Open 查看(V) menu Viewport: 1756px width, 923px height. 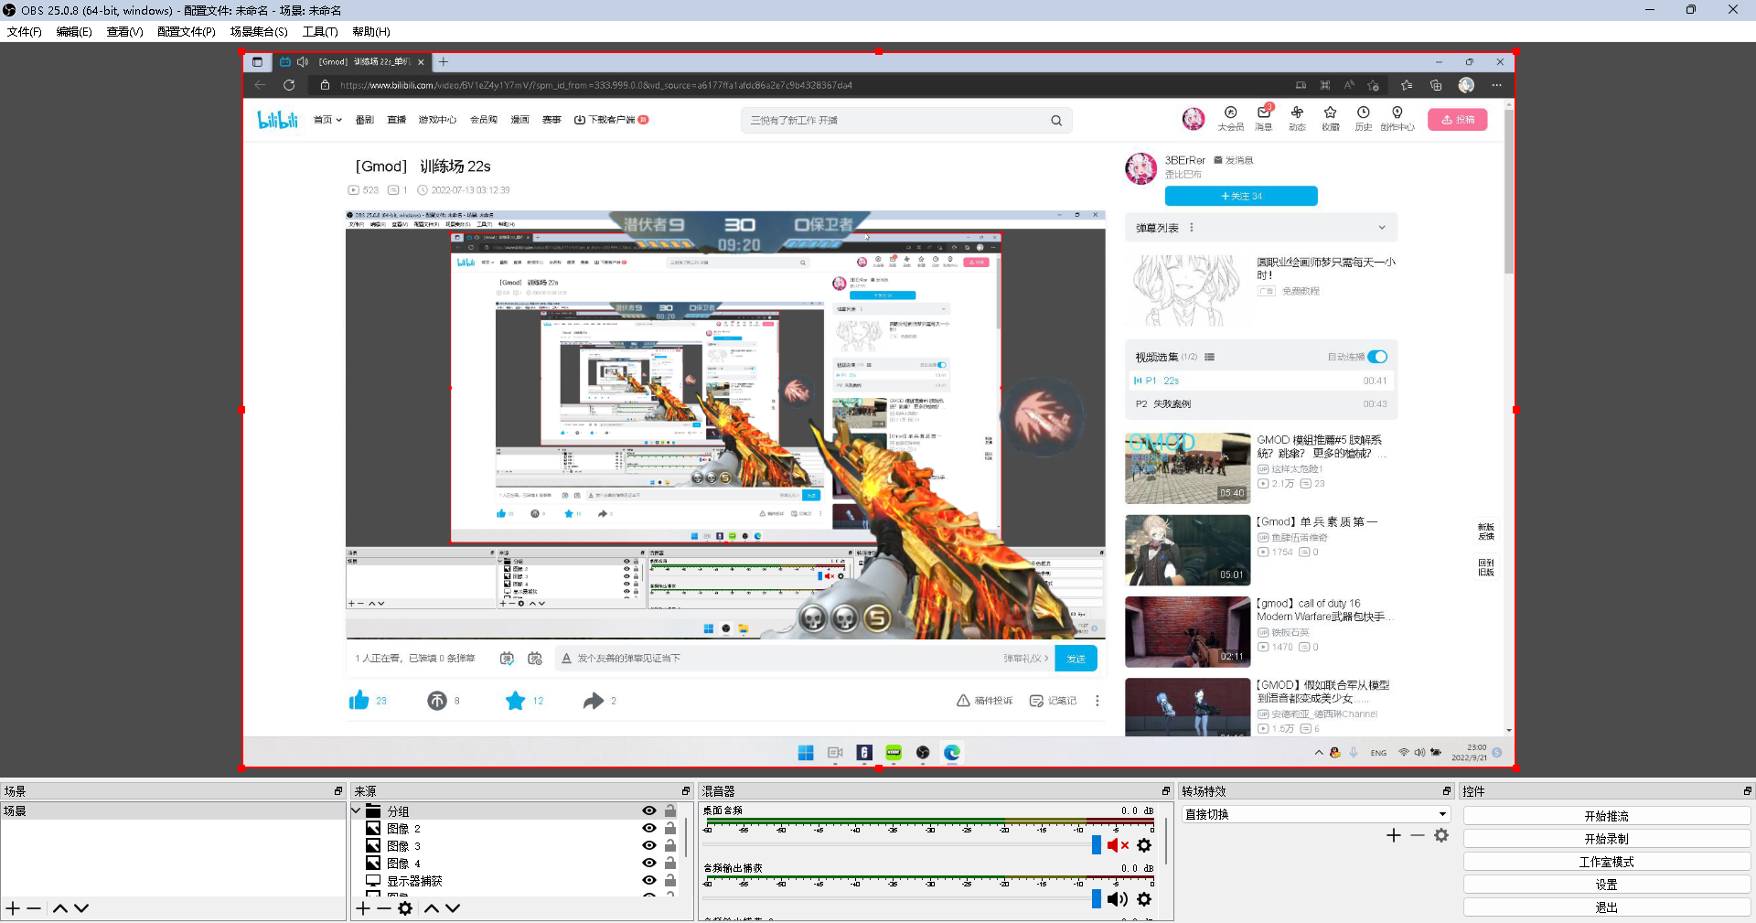(124, 32)
